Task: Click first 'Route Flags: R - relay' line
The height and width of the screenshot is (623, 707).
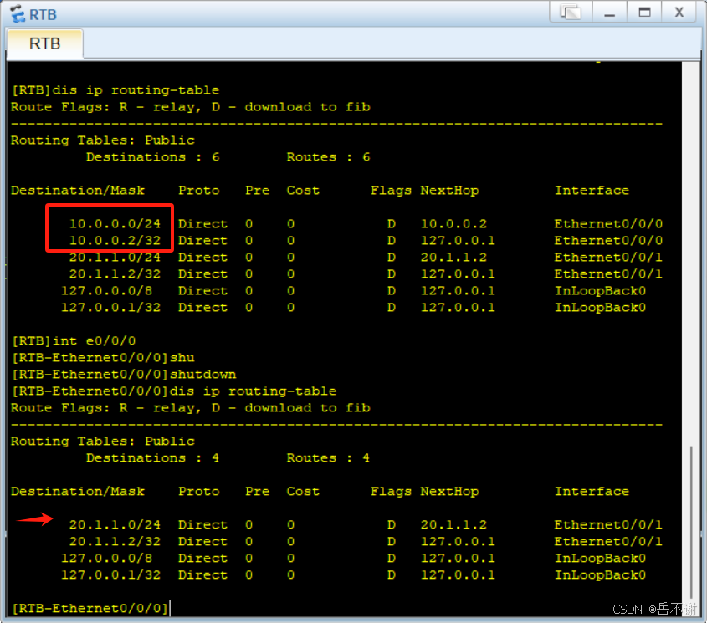Action: tap(191, 107)
